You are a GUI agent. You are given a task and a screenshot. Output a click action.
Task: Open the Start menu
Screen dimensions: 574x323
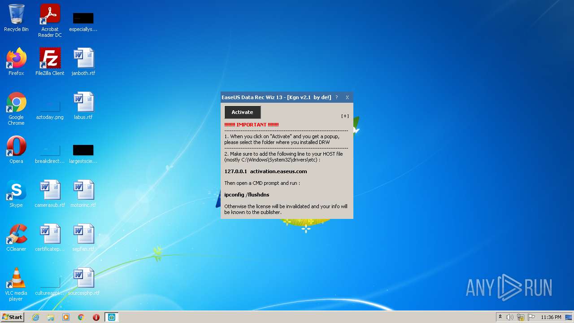click(x=12, y=317)
